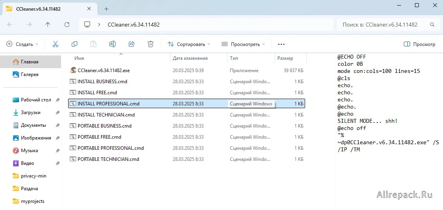Open Загрузки folder in sidebar
This screenshot has width=443, height=210.
pos(31,113)
